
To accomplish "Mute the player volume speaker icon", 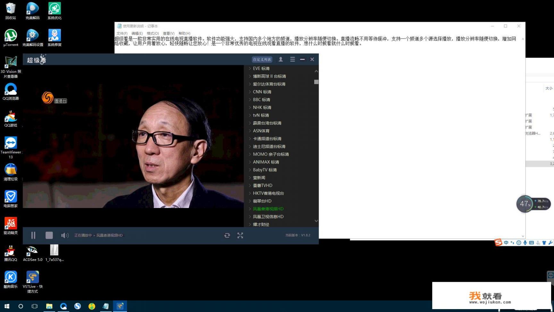I will point(65,235).
